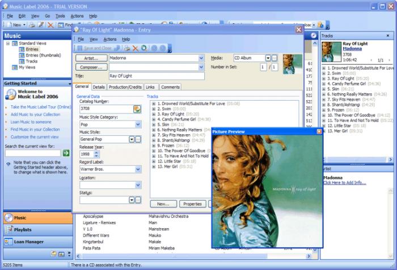
Task: Switch to the Details tab
Action: (99, 87)
